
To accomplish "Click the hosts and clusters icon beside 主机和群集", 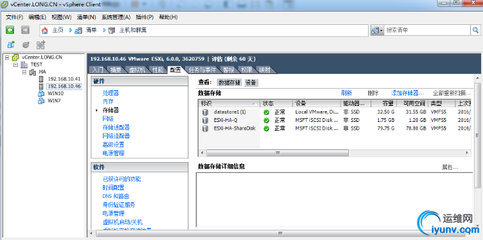I will pyautogui.click(x=112, y=30).
